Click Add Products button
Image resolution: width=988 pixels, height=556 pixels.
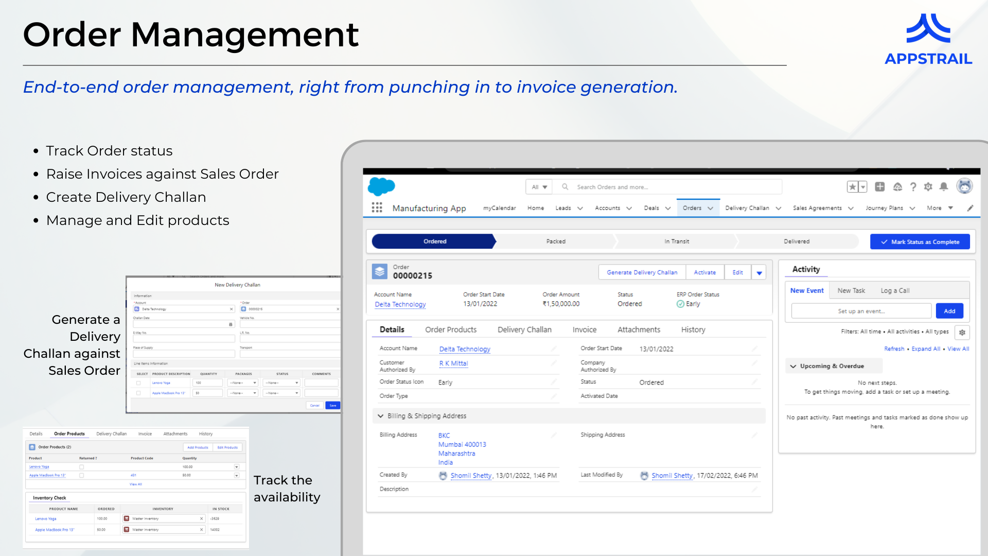tap(198, 447)
